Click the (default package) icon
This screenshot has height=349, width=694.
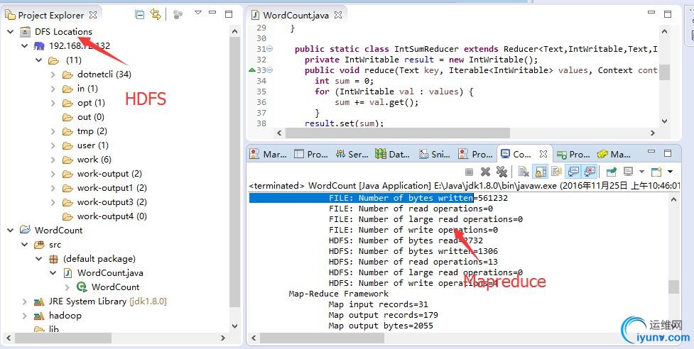click(x=53, y=259)
